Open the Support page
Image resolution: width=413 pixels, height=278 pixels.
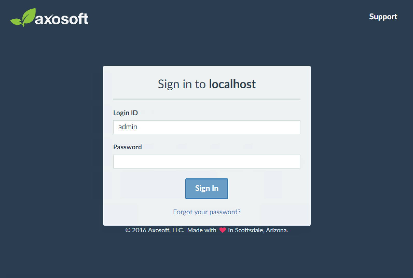point(383,17)
